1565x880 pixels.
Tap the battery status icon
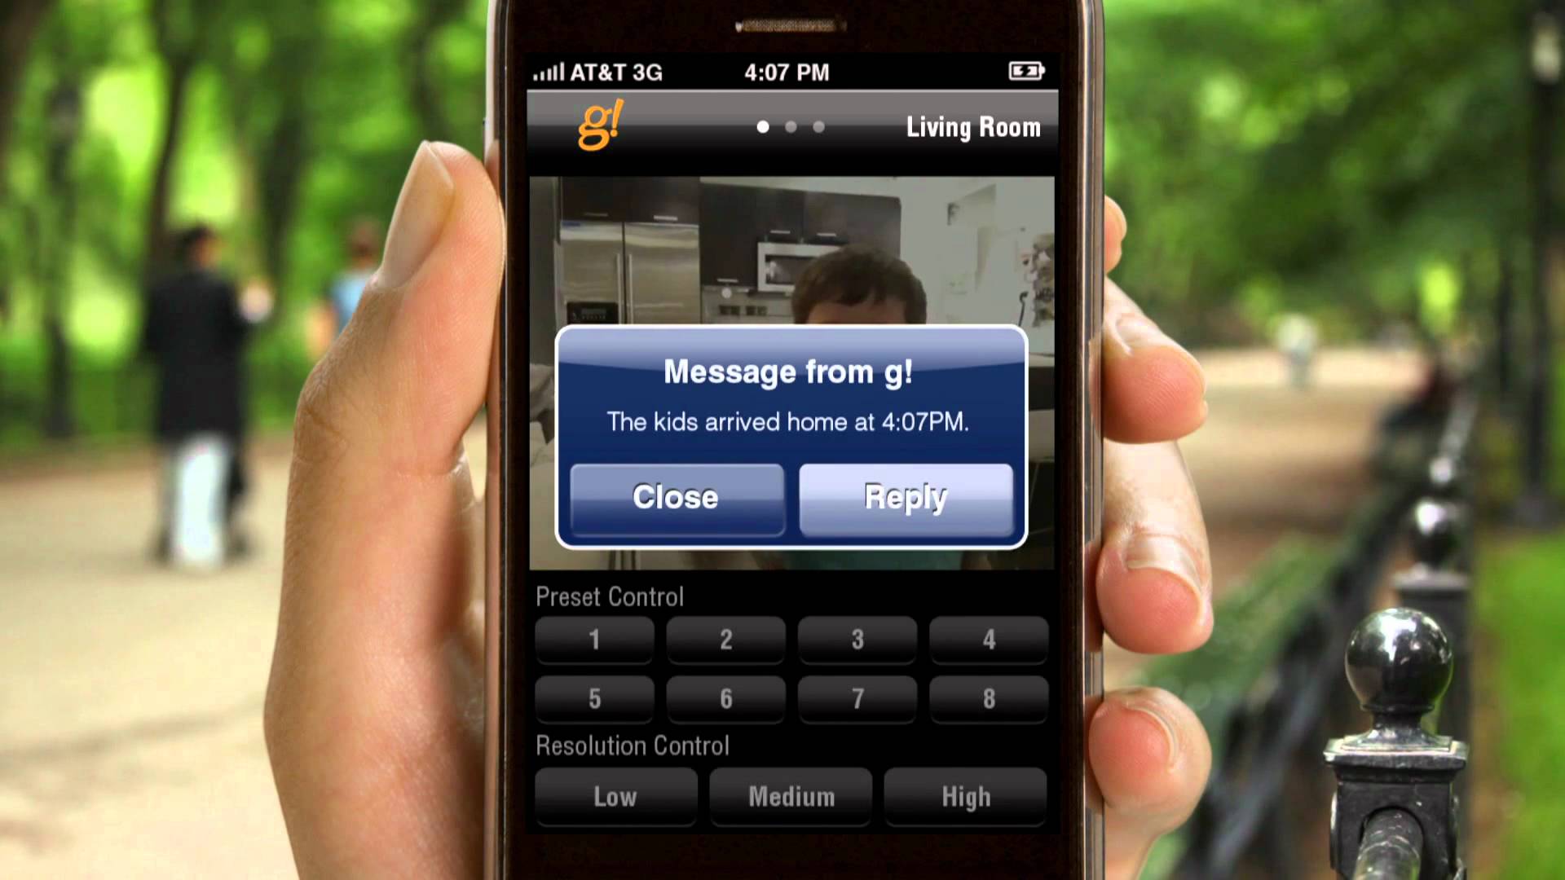point(1025,72)
